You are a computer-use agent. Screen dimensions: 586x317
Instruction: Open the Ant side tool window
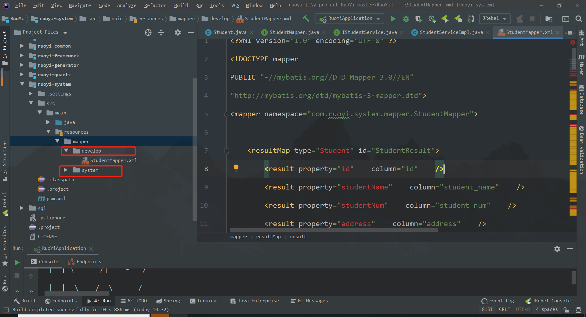(581, 38)
